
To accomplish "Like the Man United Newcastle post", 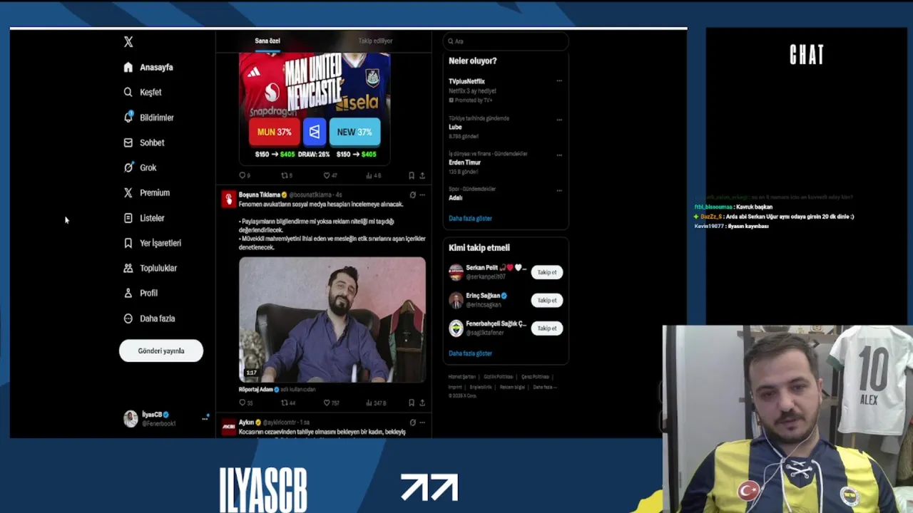I will (x=330, y=175).
